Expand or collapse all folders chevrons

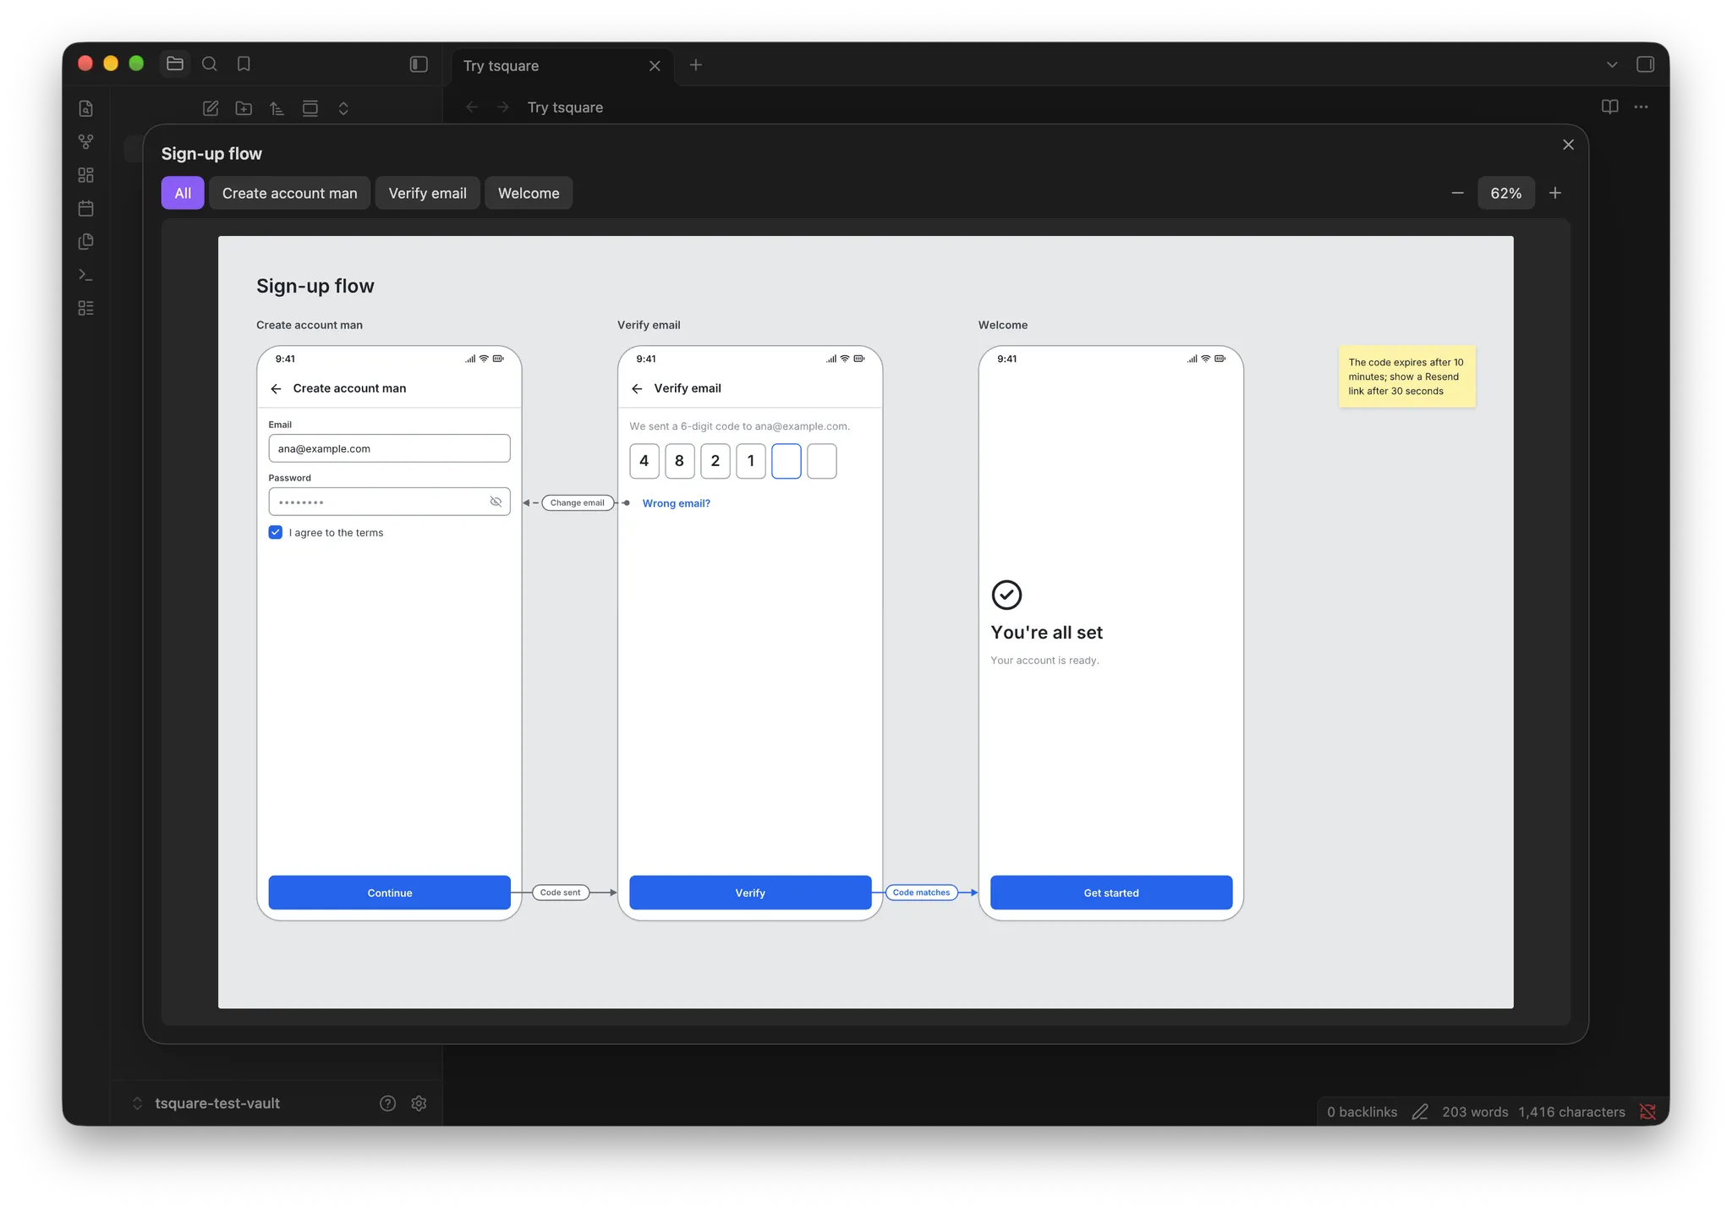[x=343, y=108]
